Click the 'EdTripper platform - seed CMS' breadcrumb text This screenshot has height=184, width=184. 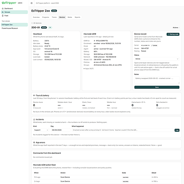coord(47,3)
